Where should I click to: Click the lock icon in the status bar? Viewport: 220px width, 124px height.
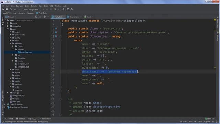[213, 122]
